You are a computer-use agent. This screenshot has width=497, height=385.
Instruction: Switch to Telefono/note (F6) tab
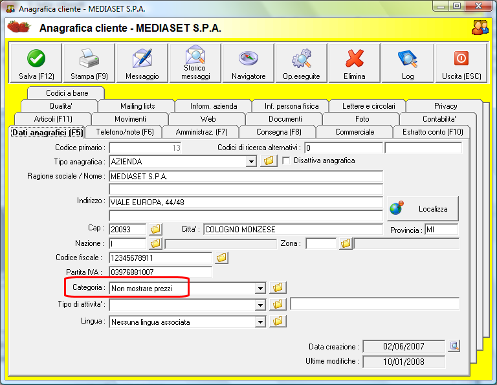[x=124, y=132]
